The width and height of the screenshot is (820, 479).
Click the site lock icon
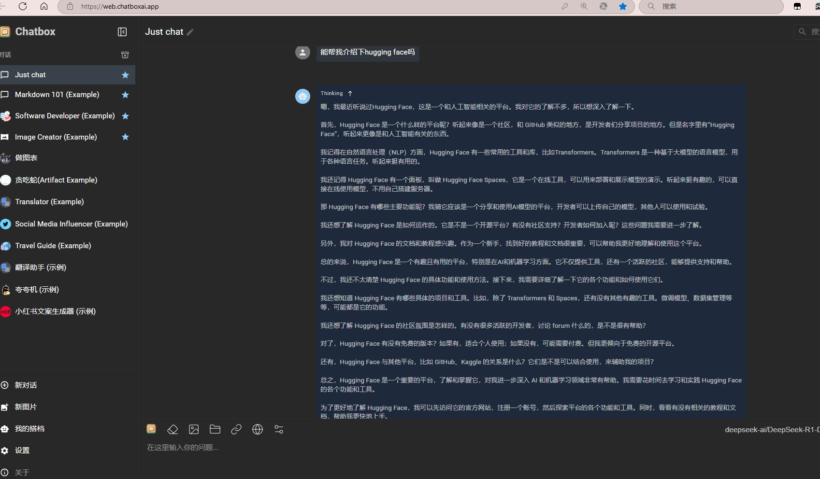(x=70, y=7)
